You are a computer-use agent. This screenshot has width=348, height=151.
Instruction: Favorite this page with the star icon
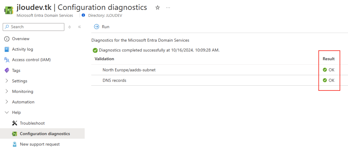(x=158, y=7)
